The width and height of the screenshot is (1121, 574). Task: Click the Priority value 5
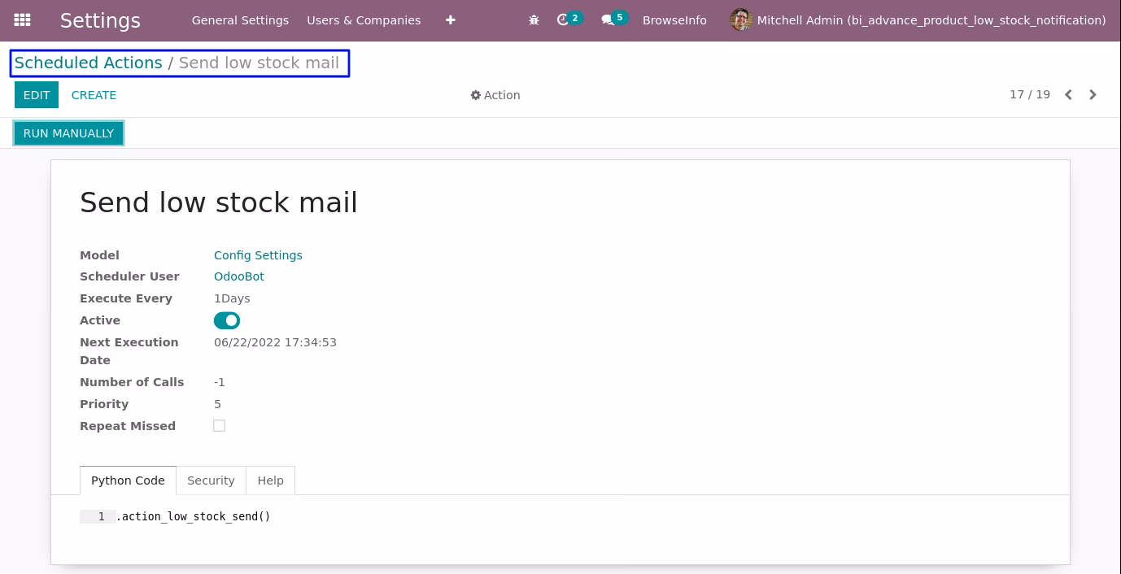tap(217, 404)
